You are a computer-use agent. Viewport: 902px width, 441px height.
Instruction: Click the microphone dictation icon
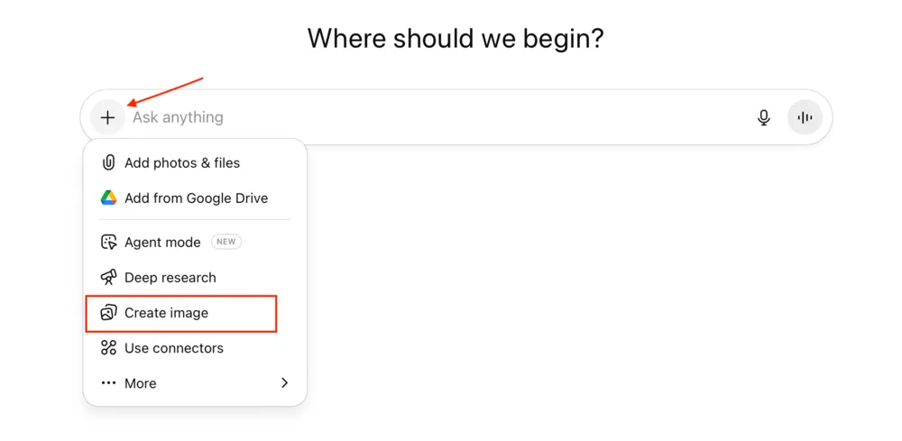click(x=764, y=117)
